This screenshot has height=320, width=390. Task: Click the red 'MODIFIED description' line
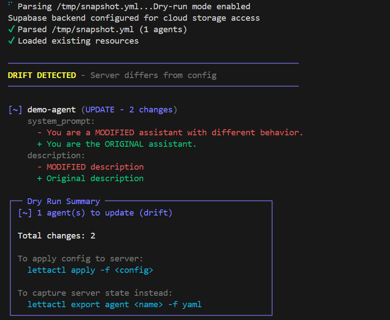[x=90, y=167]
